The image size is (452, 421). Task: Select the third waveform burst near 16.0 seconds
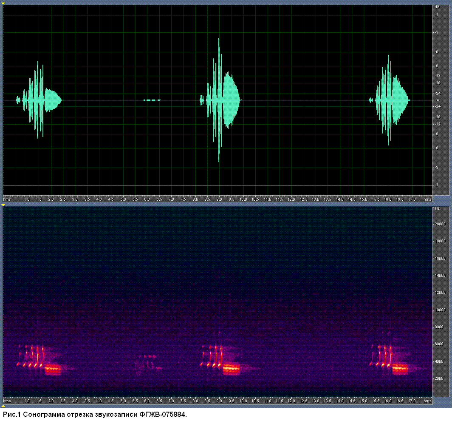(x=390, y=100)
